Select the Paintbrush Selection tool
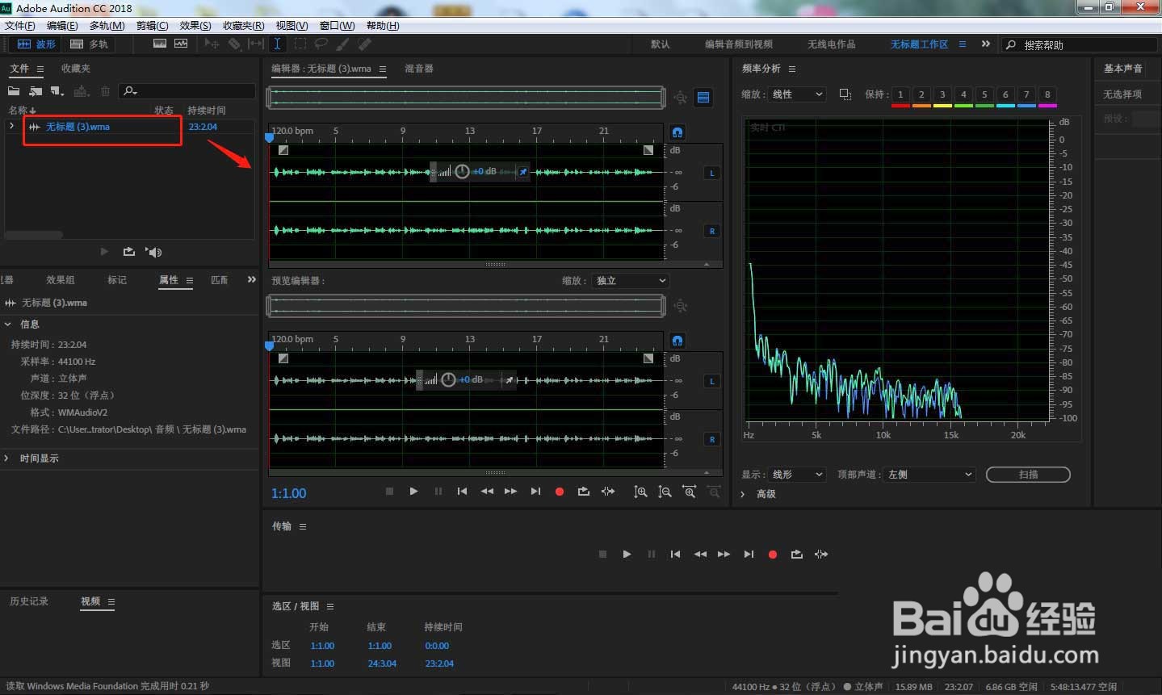1162x695 pixels. (343, 44)
